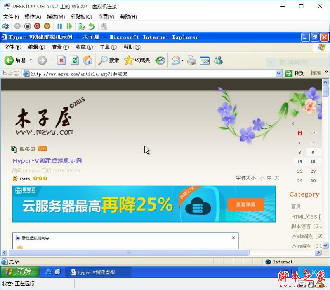Open IE 工具(T) menu
Screen dimensions: 330x290
[x=108, y=47]
